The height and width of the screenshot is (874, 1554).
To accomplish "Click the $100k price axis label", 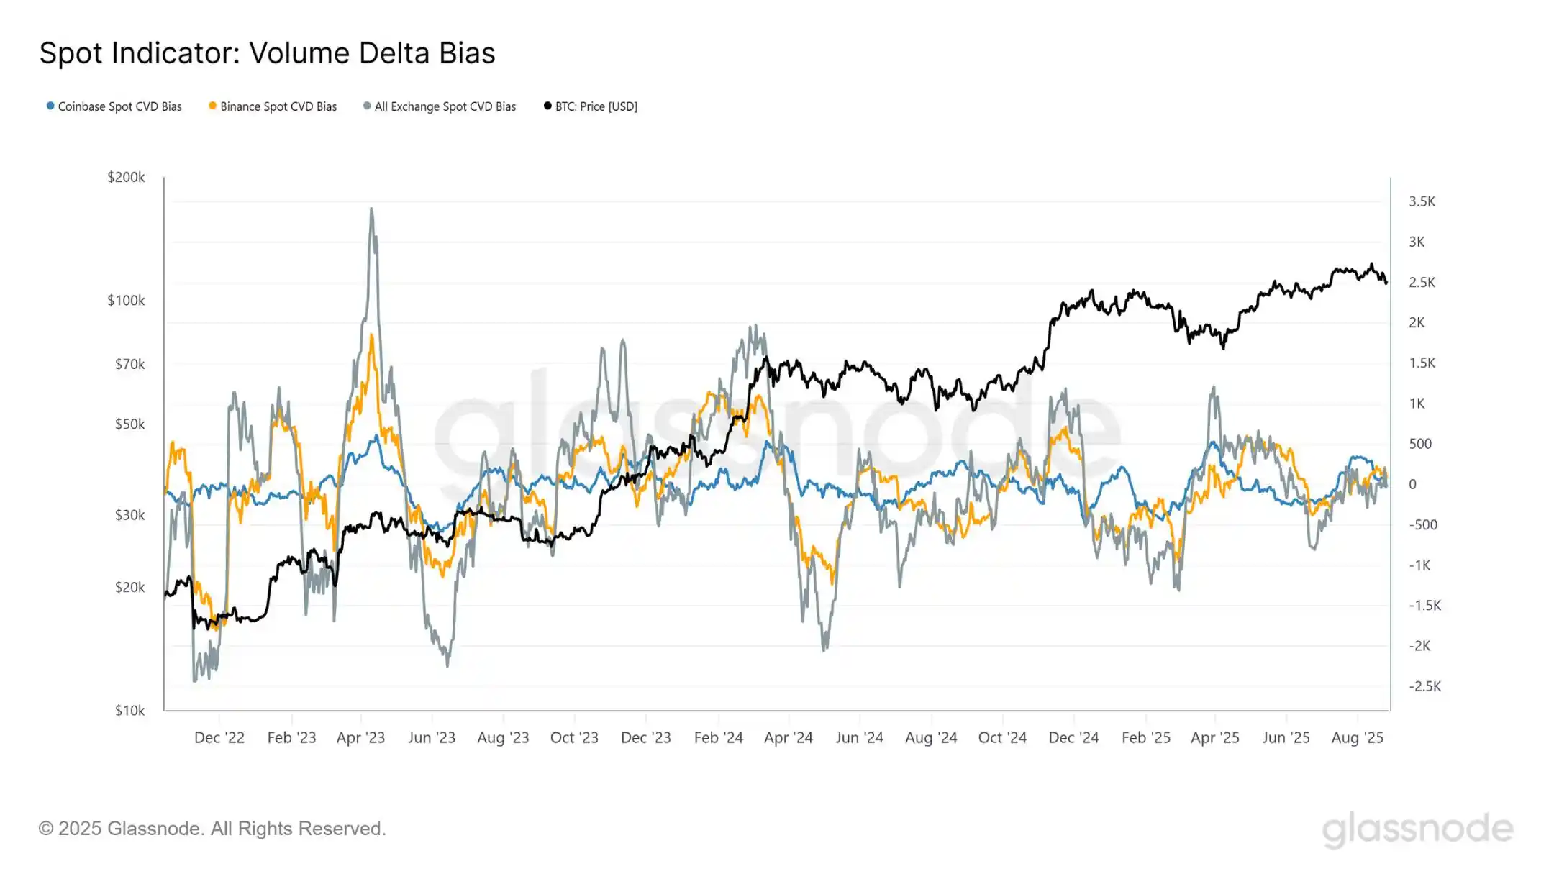I will [126, 300].
